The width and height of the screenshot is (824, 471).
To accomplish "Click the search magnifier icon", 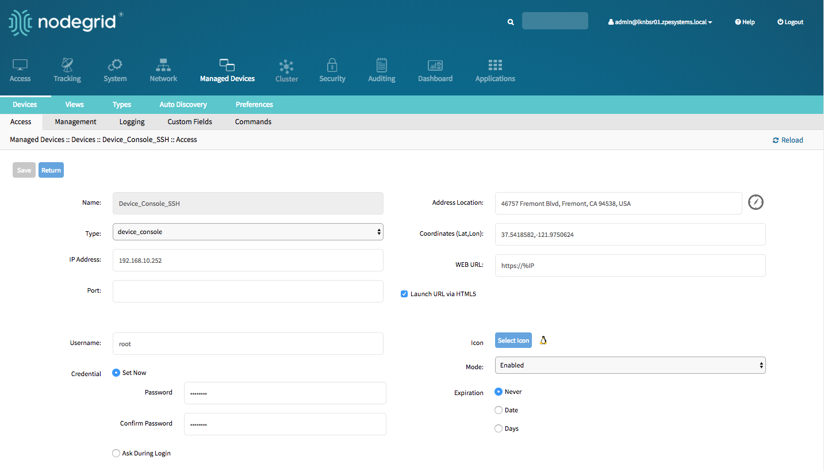I will point(511,22).
